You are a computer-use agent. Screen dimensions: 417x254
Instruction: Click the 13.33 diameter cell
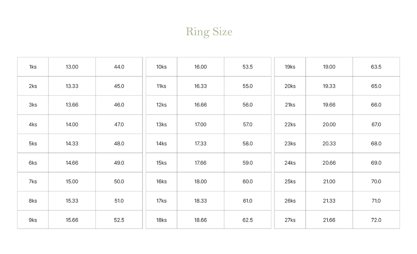[x=72, y=86]
